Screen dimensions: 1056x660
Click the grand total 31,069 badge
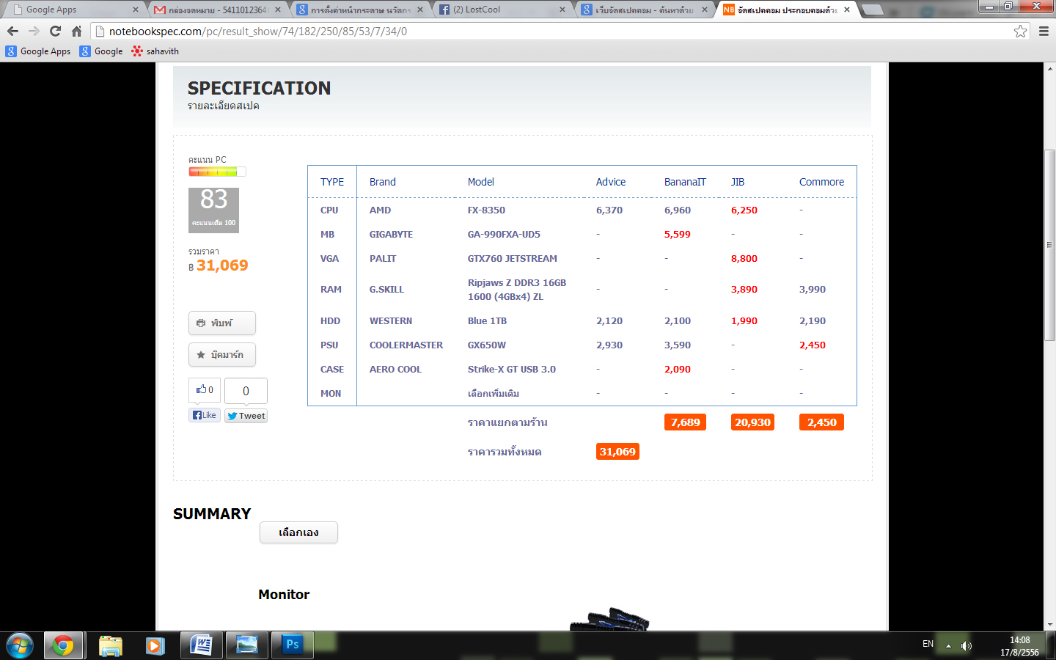pyautogui.click(x=617, y=452)
